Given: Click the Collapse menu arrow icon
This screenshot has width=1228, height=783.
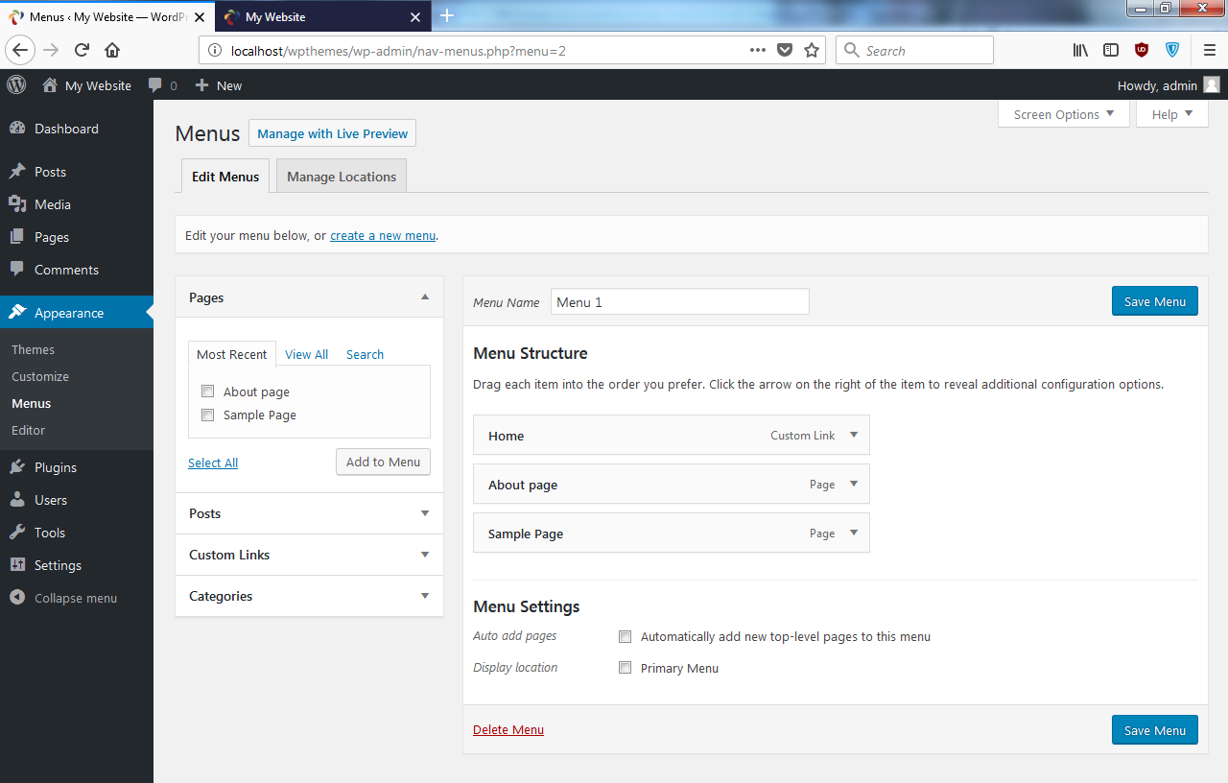Looking at the screenshot, I should pos(17,598).
